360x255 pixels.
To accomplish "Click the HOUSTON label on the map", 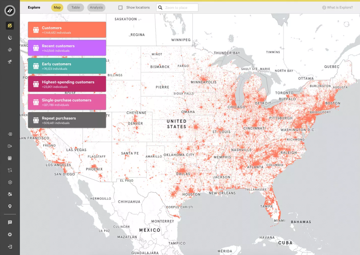I will (x=192, y=194).
